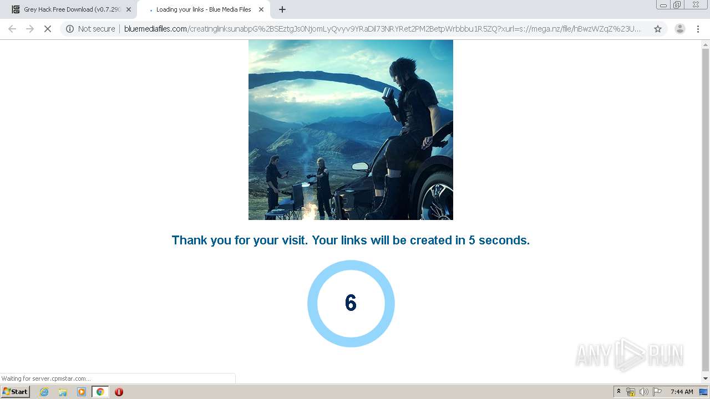This screenshot has width=710, height=399.
Task: Minimize the Chrome window
Action: pyautogui.click(x=663, y=4)
